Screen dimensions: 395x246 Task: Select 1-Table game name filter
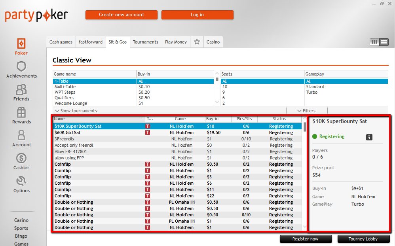95,81
